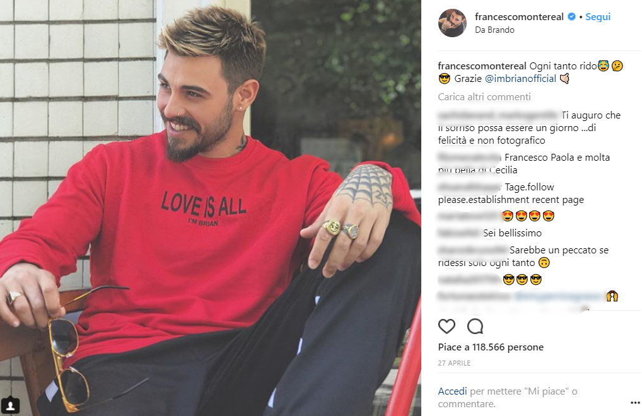The image size is (642, 416).
Task: Open the blurred mention in the last comment
Action: [559, 296]
